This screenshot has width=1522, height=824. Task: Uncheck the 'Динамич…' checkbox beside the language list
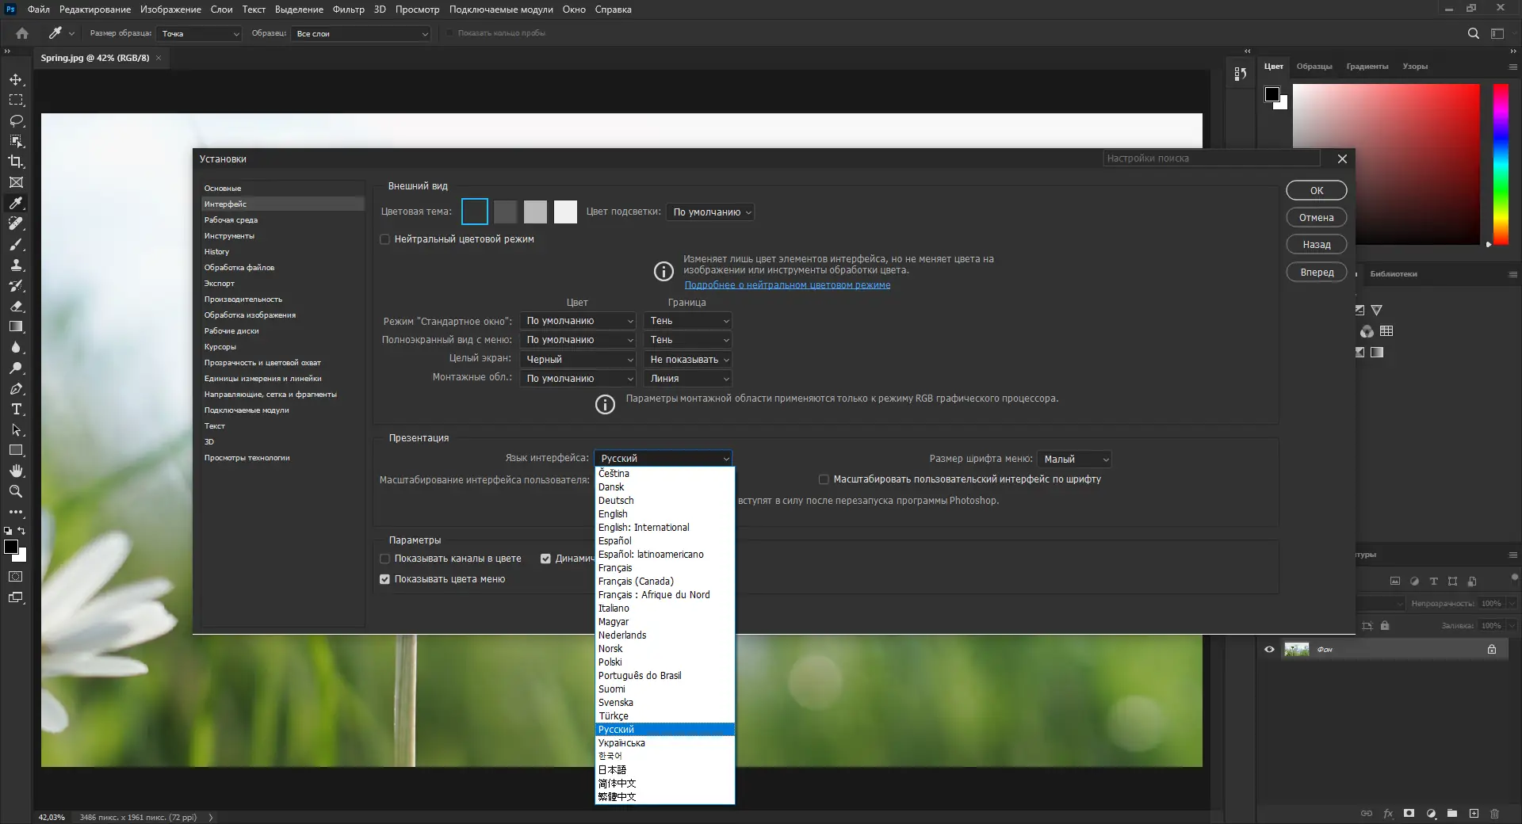tap(545, 559)
